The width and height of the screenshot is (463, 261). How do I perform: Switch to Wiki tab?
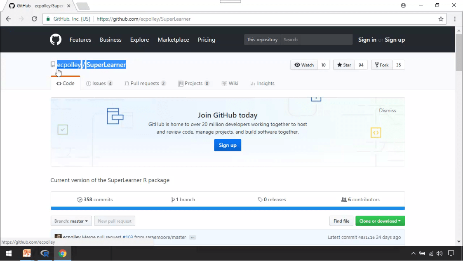[x=230, y=83]
